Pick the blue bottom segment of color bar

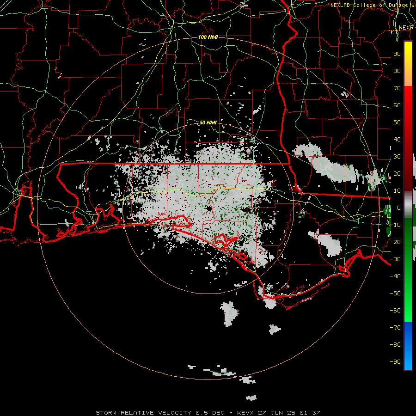[408, 345]
